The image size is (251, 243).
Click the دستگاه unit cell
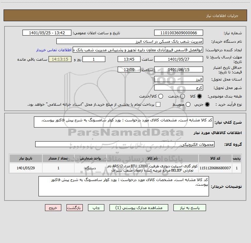90,168
